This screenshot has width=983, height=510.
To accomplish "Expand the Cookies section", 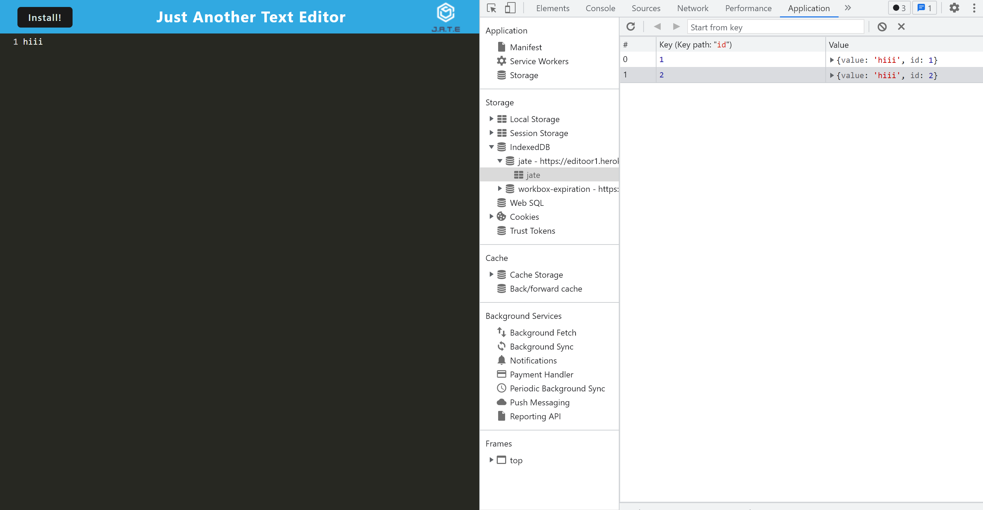I will click(491, 216).
